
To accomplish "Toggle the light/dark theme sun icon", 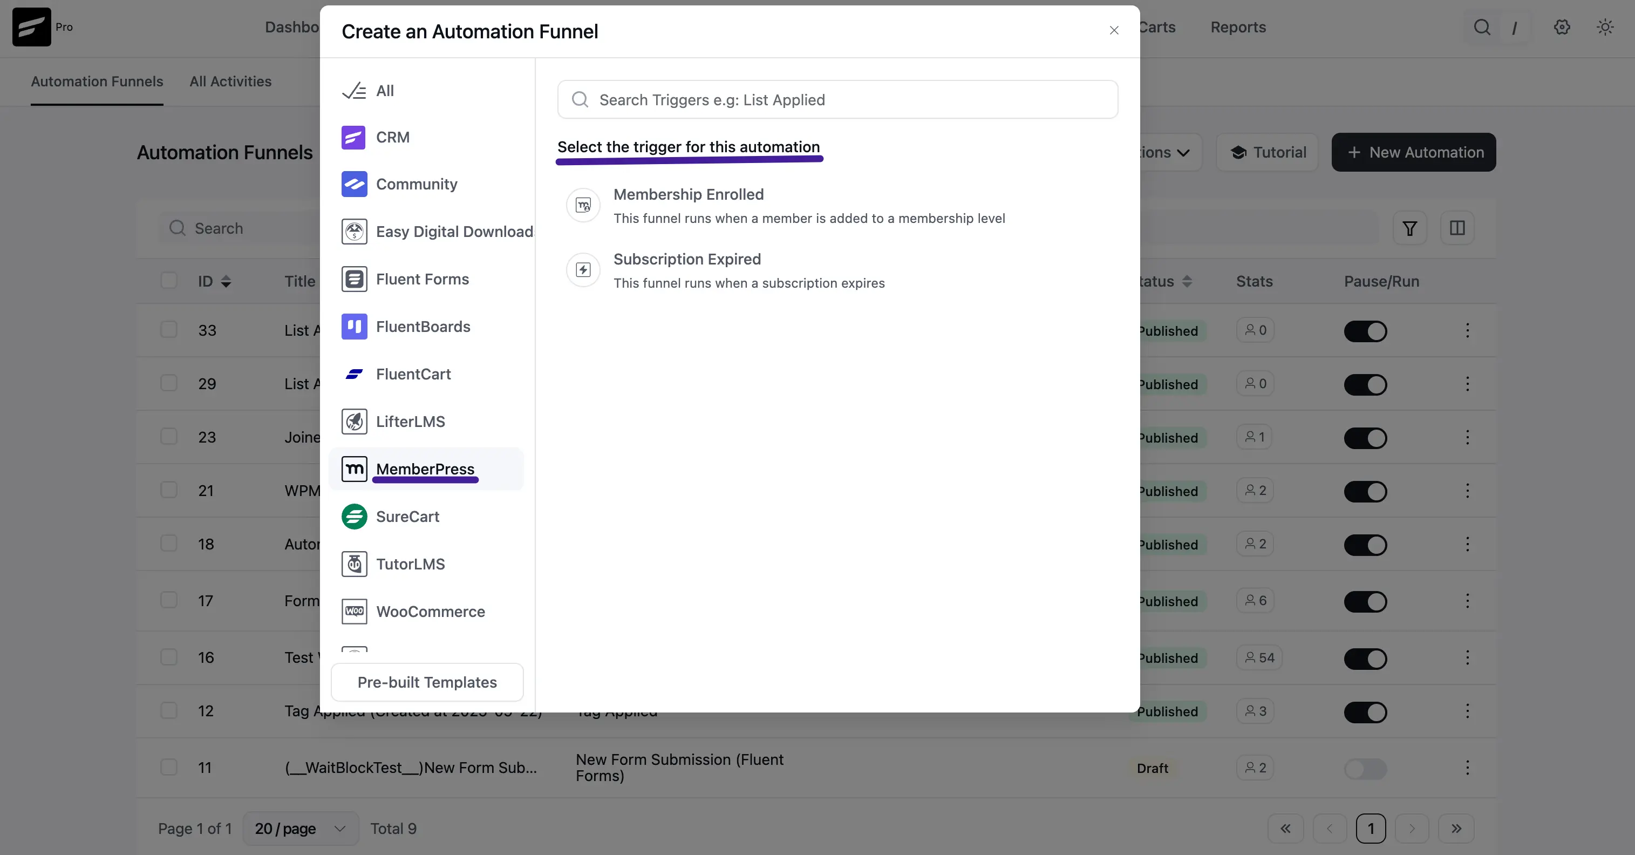I will click(x=1605, y=28).
